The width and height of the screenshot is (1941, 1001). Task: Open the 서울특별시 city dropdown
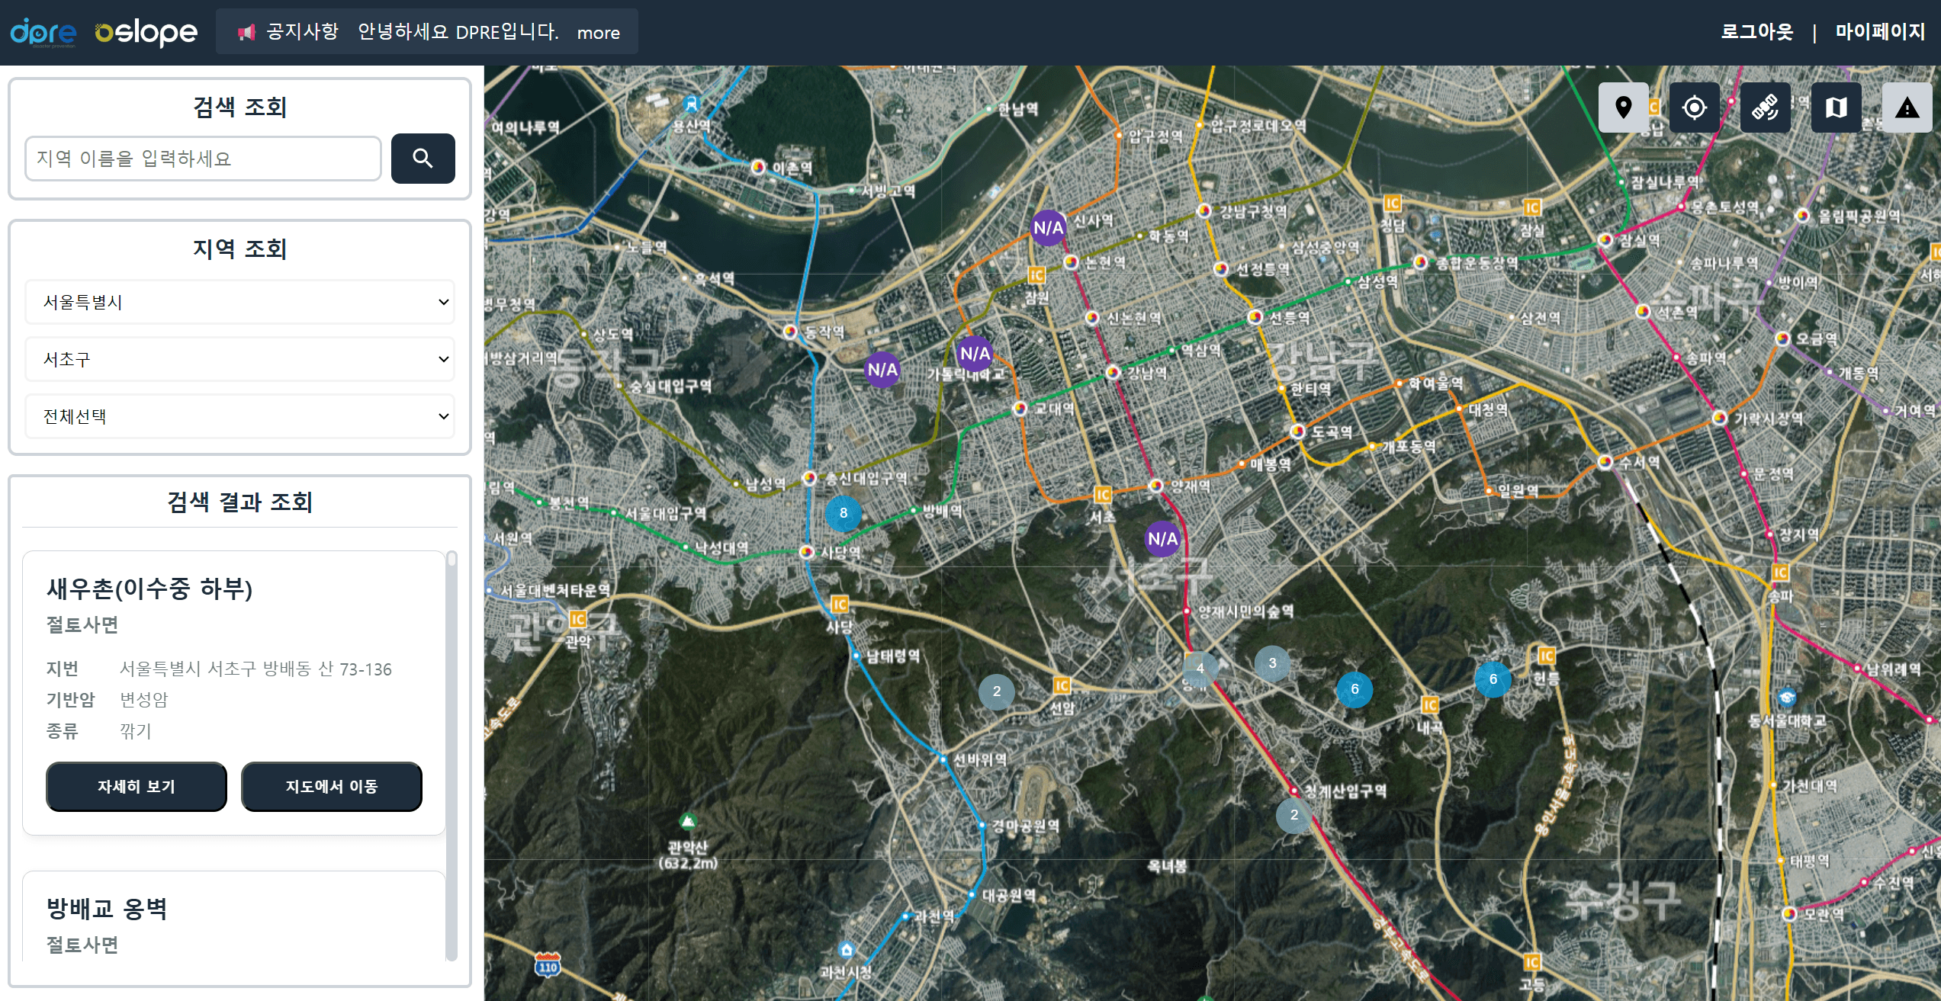coord(239,302)
